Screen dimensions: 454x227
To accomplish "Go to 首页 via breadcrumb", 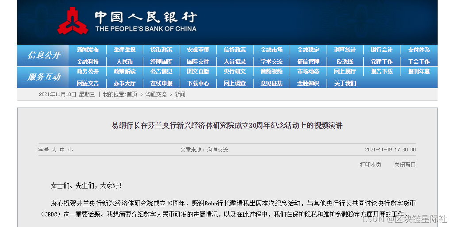I will tap(132, 94).
